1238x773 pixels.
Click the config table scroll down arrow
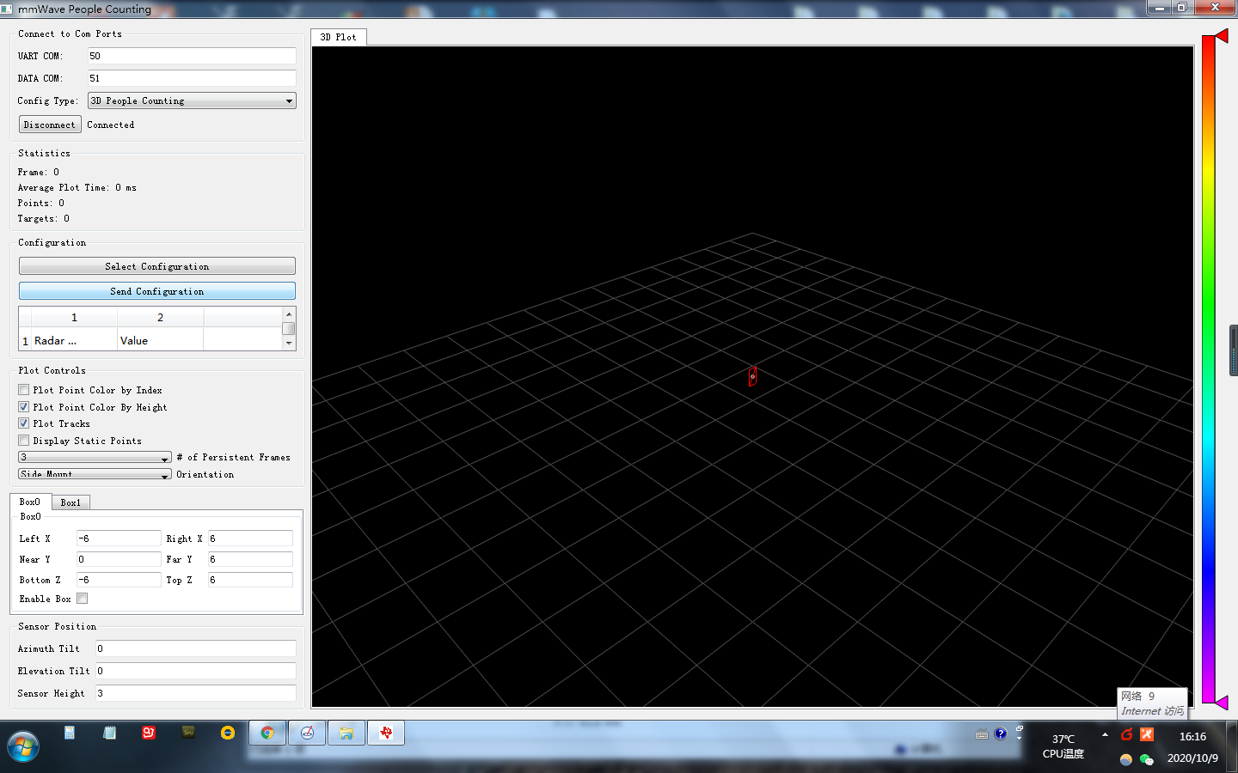click(x=289, y=343)
